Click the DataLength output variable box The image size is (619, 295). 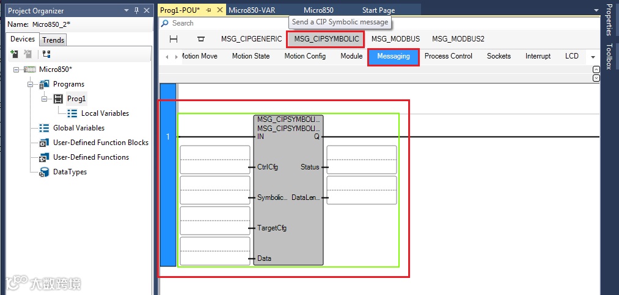[362, 190]
